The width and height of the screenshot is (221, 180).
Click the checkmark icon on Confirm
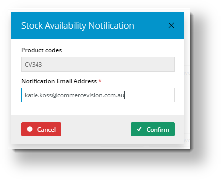139,129
